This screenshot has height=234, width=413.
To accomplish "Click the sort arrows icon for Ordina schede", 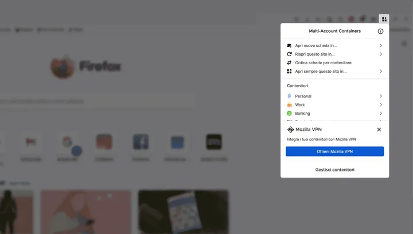I will (x=289, y=63).
